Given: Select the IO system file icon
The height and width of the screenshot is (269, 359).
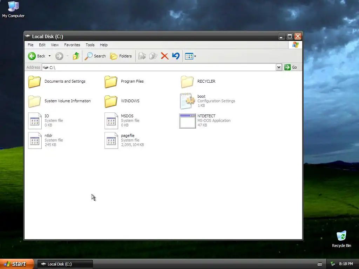Looking at the screenshot, I should (x=35, y=121).
